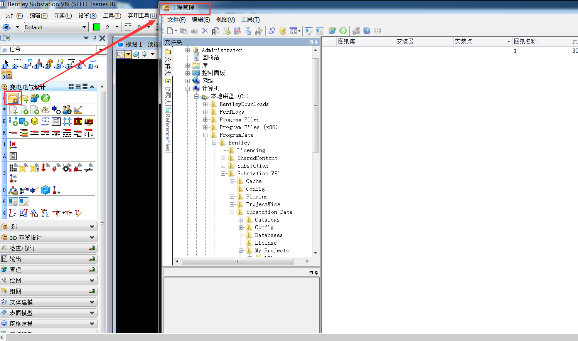578x341 pixels.
Task: Click the blue question mark help icon
Action: coord(367,31)
